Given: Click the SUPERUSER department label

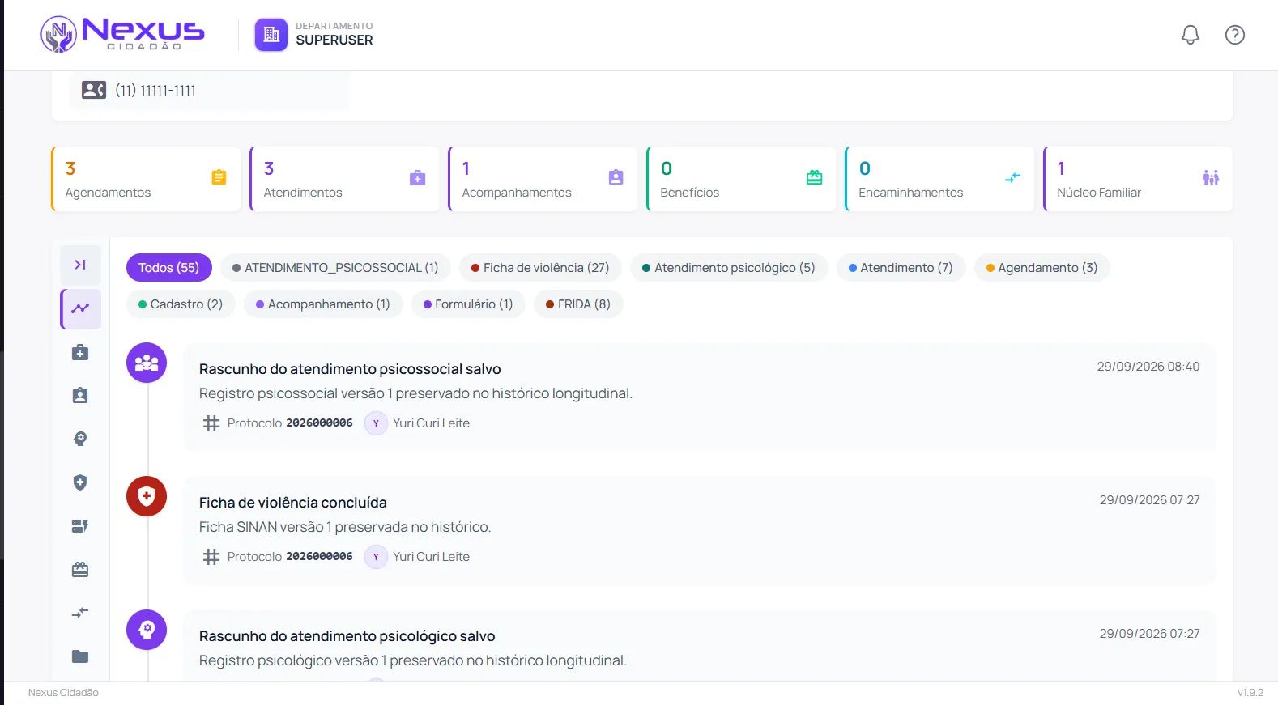Looking at the screenshot, I should click(334, 40).
